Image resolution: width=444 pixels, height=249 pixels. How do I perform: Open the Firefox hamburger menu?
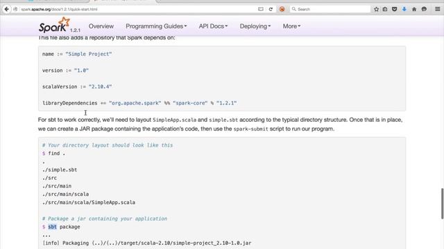(x=438, y=9)
